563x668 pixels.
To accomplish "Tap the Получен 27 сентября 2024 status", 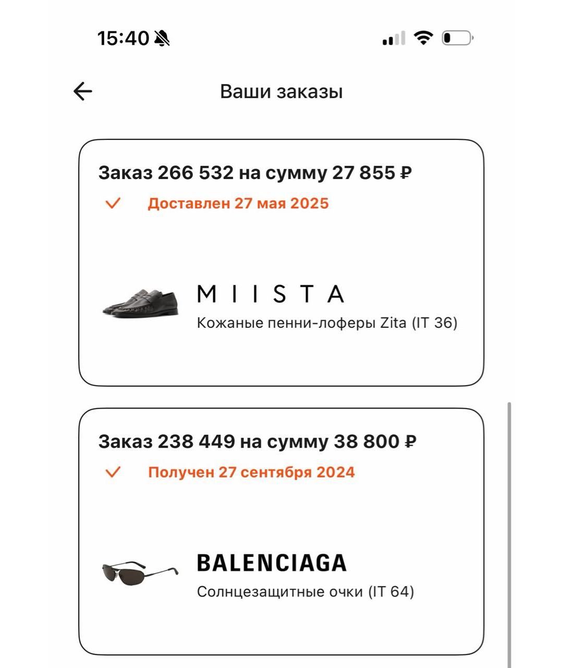I will click(251, 472).
